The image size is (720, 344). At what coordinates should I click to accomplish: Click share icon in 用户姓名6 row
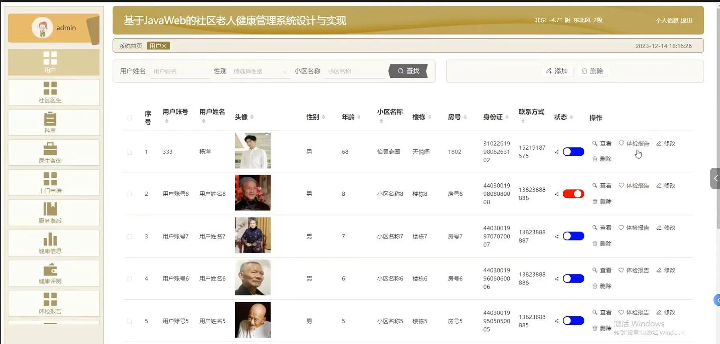pos(557,279)
